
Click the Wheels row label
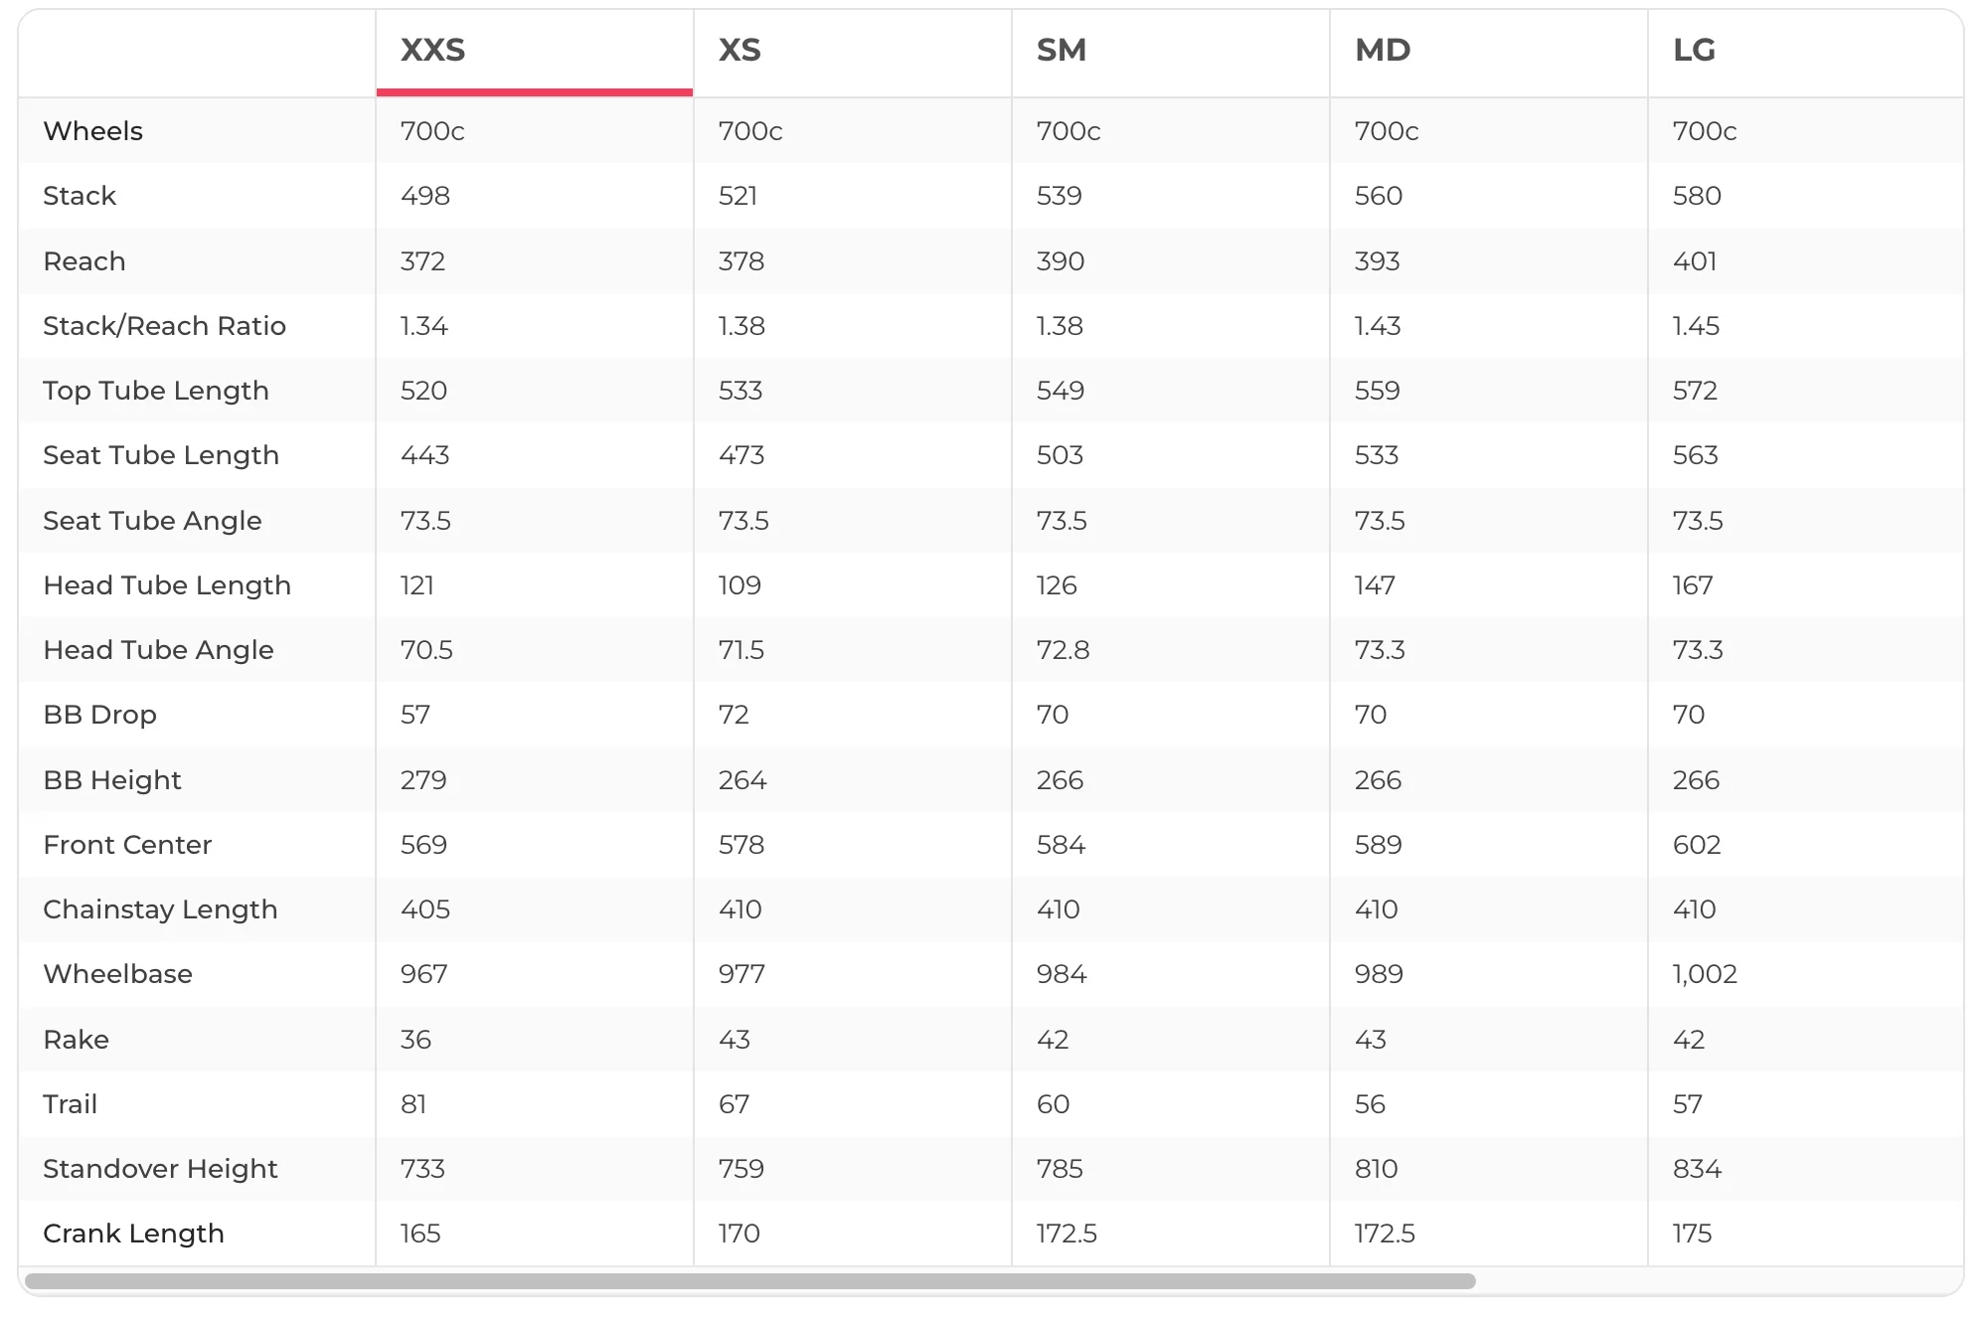coord(93,131)
